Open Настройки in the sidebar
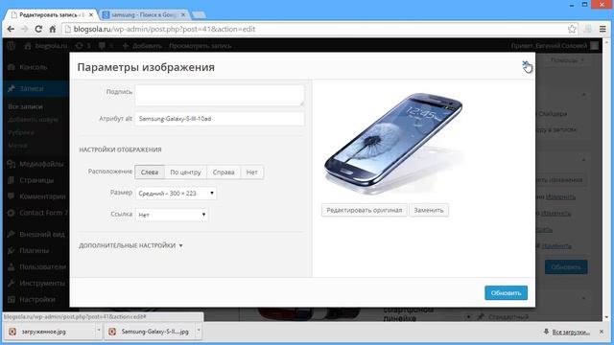Image resolution: width=614 pixels, height=345 pixels. (36, 299)
